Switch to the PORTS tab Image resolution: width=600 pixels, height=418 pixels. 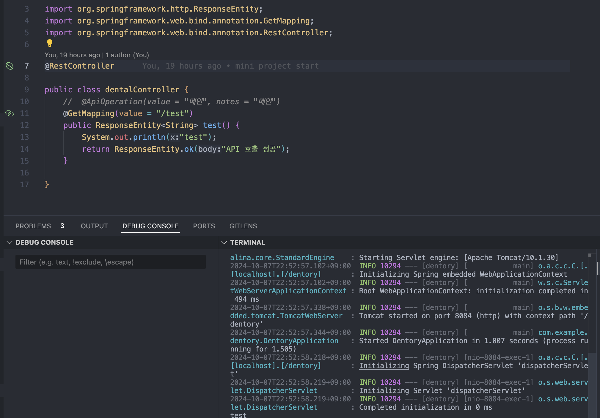[x=204, y=226]
